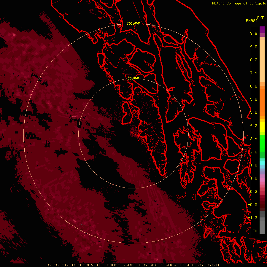Image resolution: width=267 pixels, height=267 pixels.
Task: Click the 1.0 value on the color scale
Action: pyautogui.click(x=254, y=178)
